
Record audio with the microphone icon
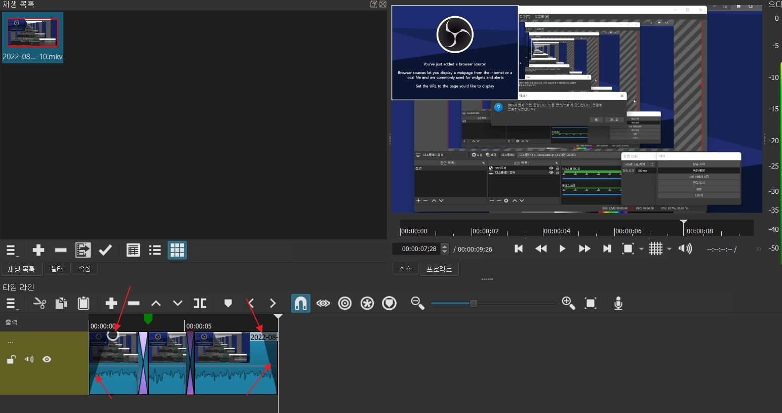point(618,303)
